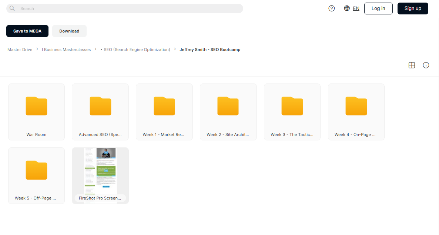
Task: Open Week 5 Off-Page folder icon
Action: click(36, 170)
